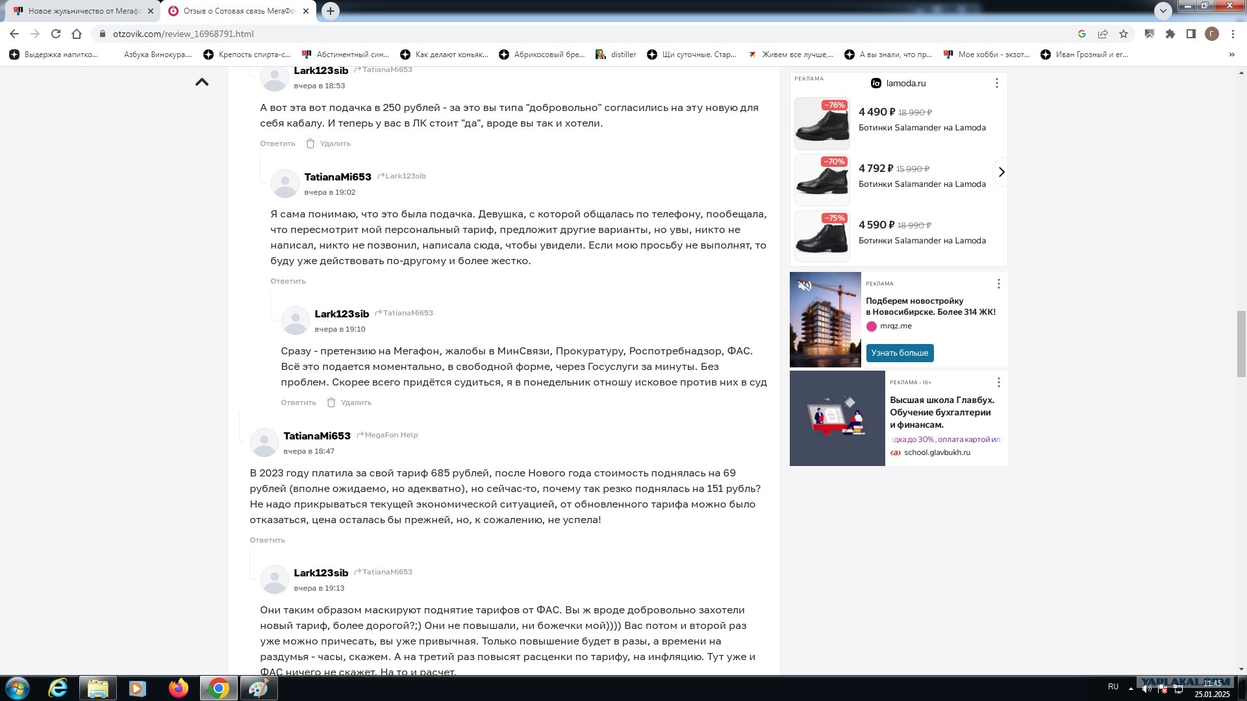Switch to the Chrome taskbar button
Screen dimensions: 1247x701
point(218,688)
